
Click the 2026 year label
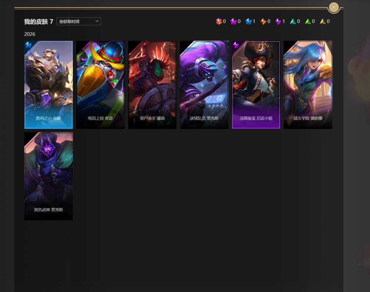click(x=30, y=34)
